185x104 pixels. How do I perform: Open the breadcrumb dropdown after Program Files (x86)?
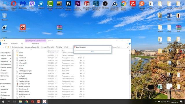coord(55,47)
